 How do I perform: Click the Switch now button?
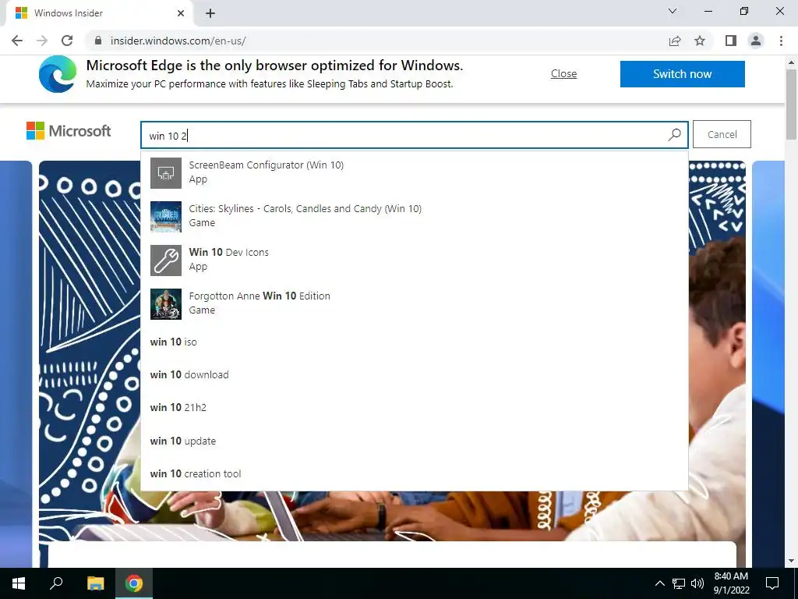683,74
